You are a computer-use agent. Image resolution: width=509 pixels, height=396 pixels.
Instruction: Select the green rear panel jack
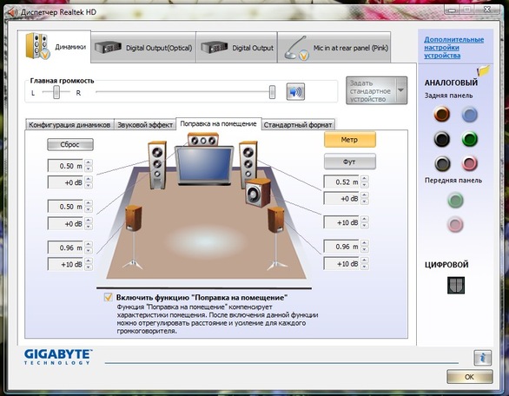[469, 139]
